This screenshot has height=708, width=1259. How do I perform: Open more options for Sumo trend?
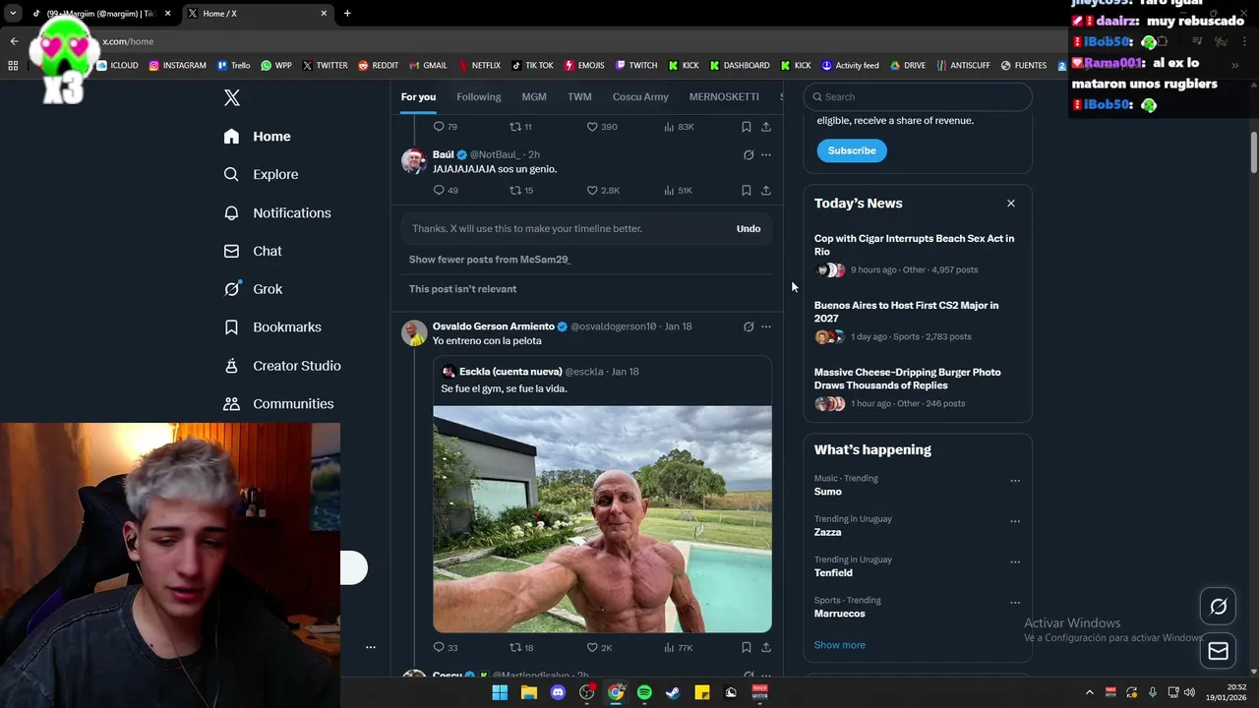[x=1015, y=481]
